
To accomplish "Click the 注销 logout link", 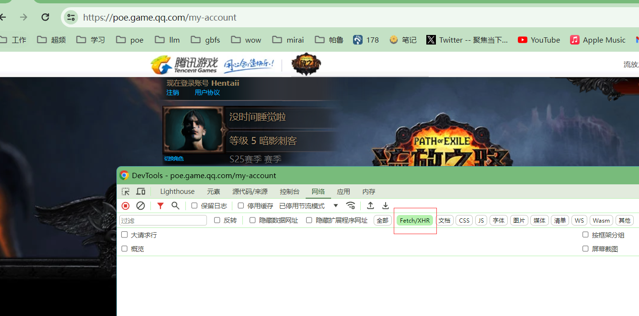I will pos(172,92).
